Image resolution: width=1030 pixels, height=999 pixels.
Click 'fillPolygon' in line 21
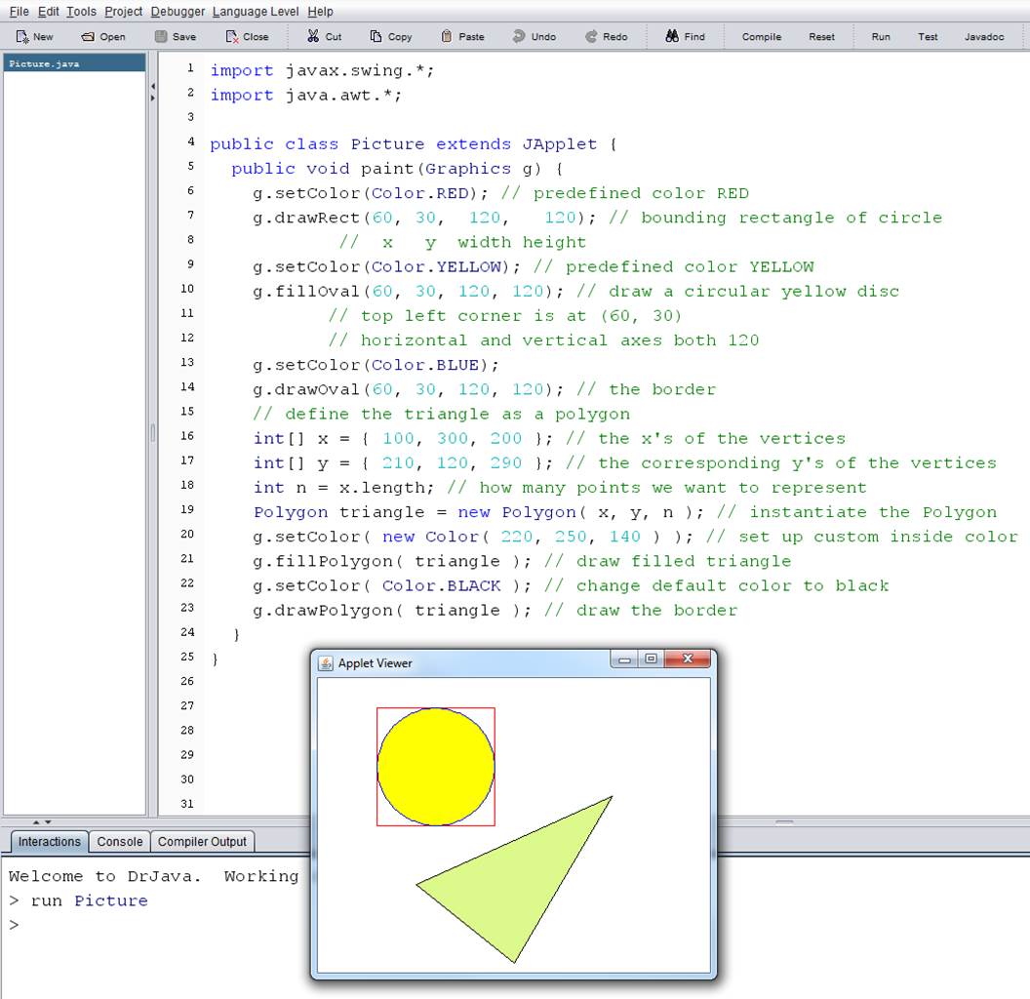pyautogui.click(x=334, y=561)
